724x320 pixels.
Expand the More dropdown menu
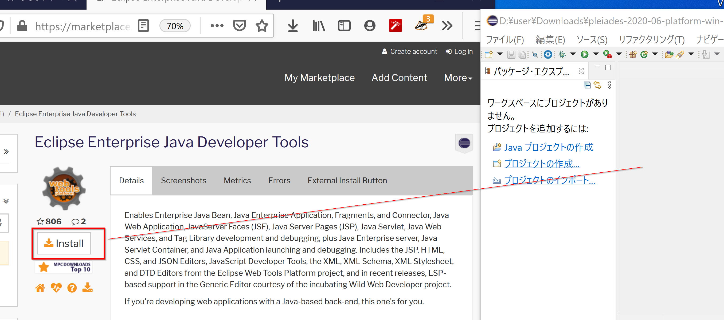pyautogui.click(x=457, y=77)
